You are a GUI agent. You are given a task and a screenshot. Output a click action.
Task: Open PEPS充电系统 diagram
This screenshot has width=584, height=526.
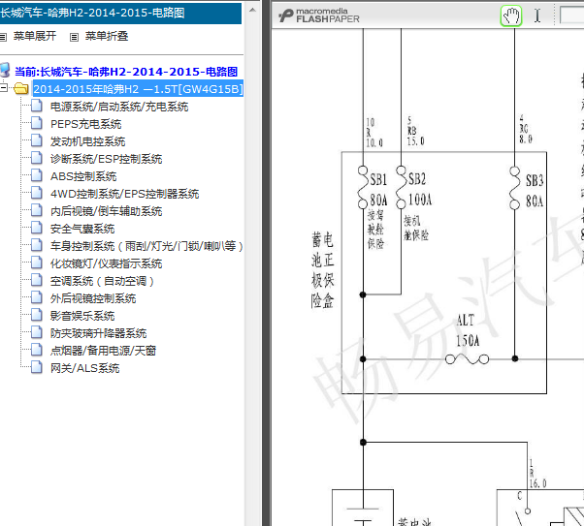[85, 124]
